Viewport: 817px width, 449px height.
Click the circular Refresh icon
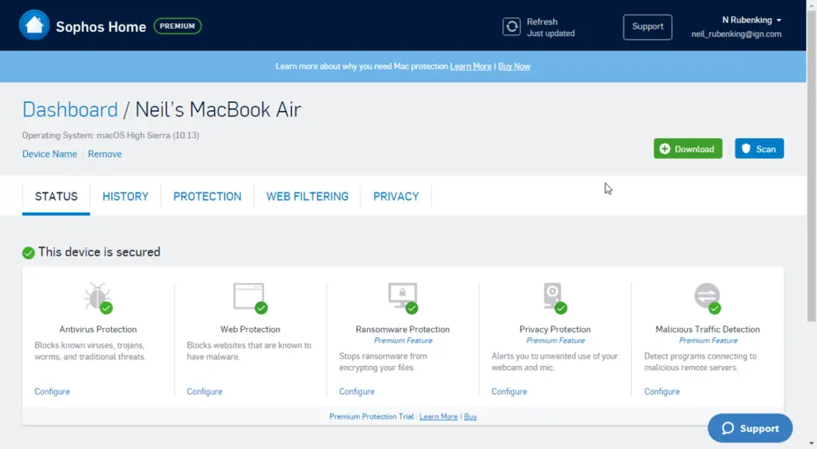511,26
